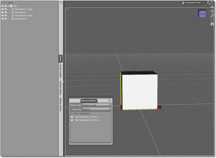Select Tape Measure 1 node in Scene
The width and height of the screenshot is (216, 158).
click(x=21, y=13)
